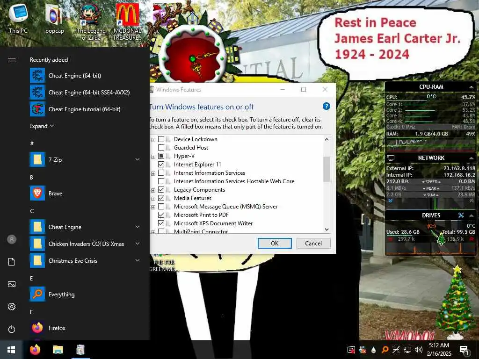Open Settings gear in Start sidebar
The width and height of the screenshot is (479, 359).
tap(12, 307)
